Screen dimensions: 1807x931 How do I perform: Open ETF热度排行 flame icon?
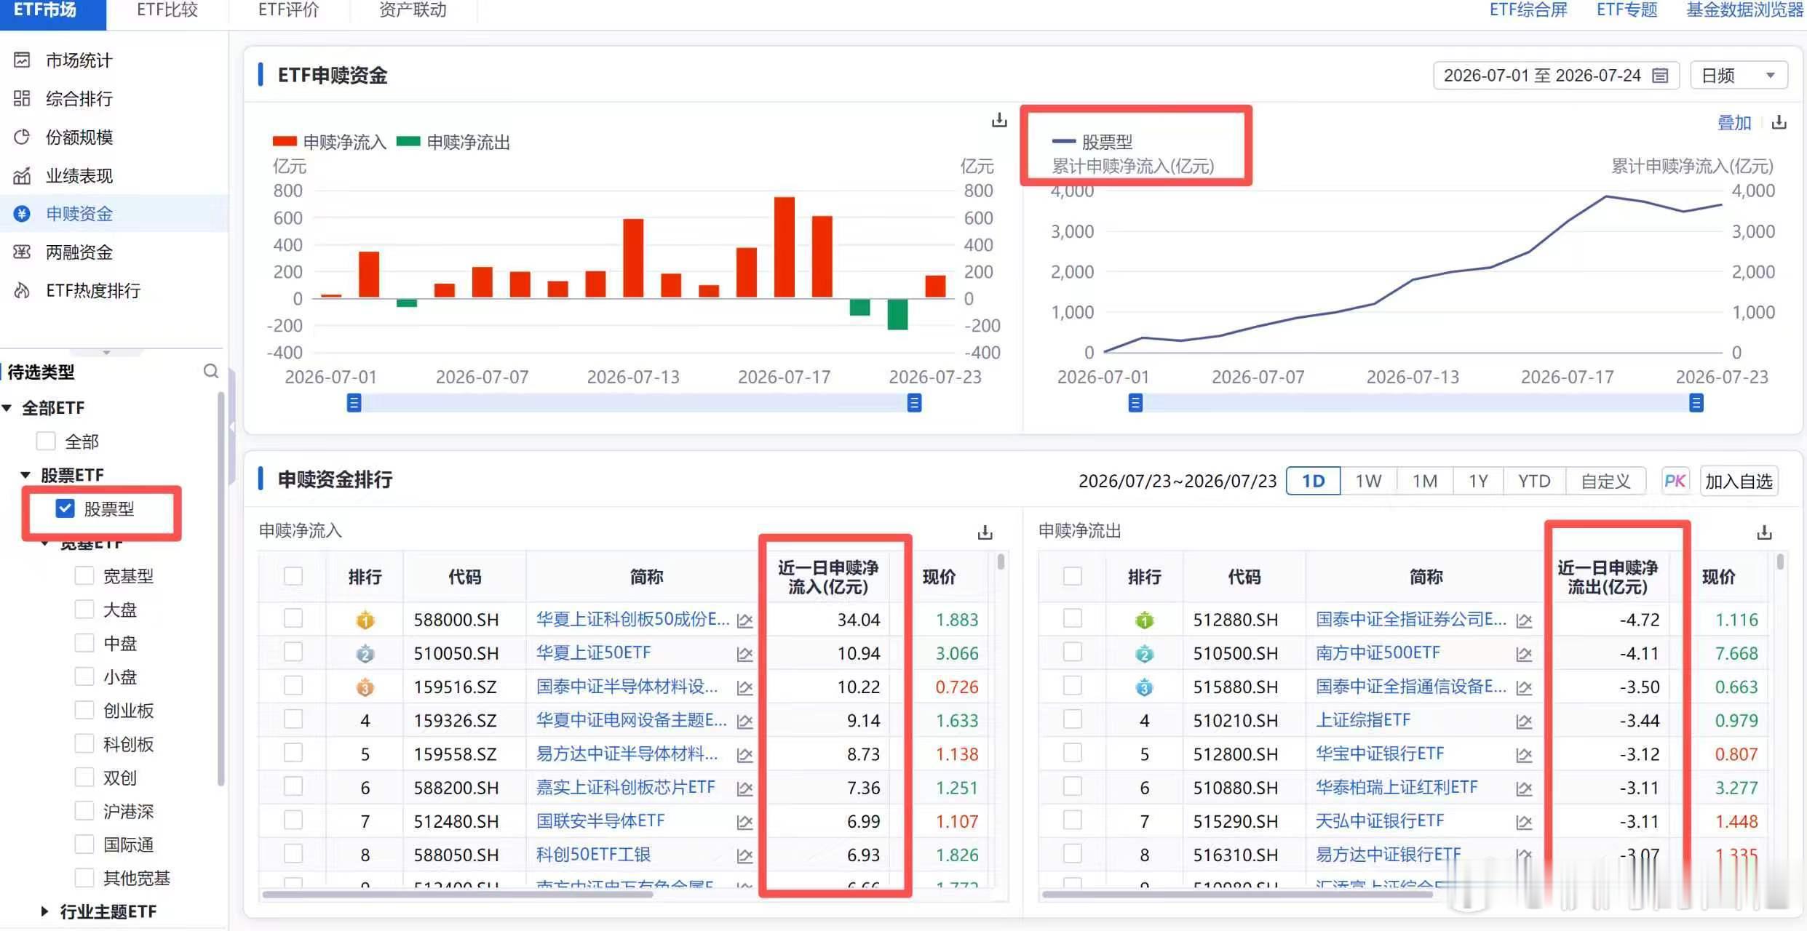[x=22, y=290]
